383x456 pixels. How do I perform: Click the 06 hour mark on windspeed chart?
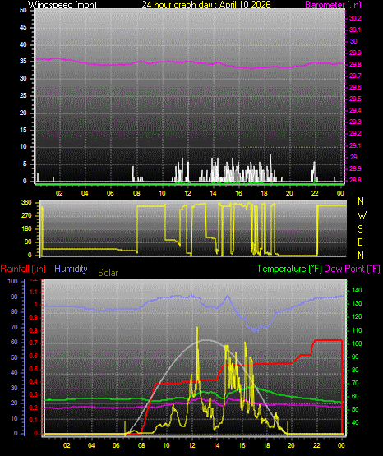tap(110, 193)
